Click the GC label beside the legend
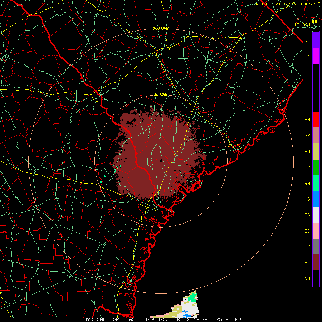Image resolution: width=322 pixels, height=322 pixels. [307, 247]
